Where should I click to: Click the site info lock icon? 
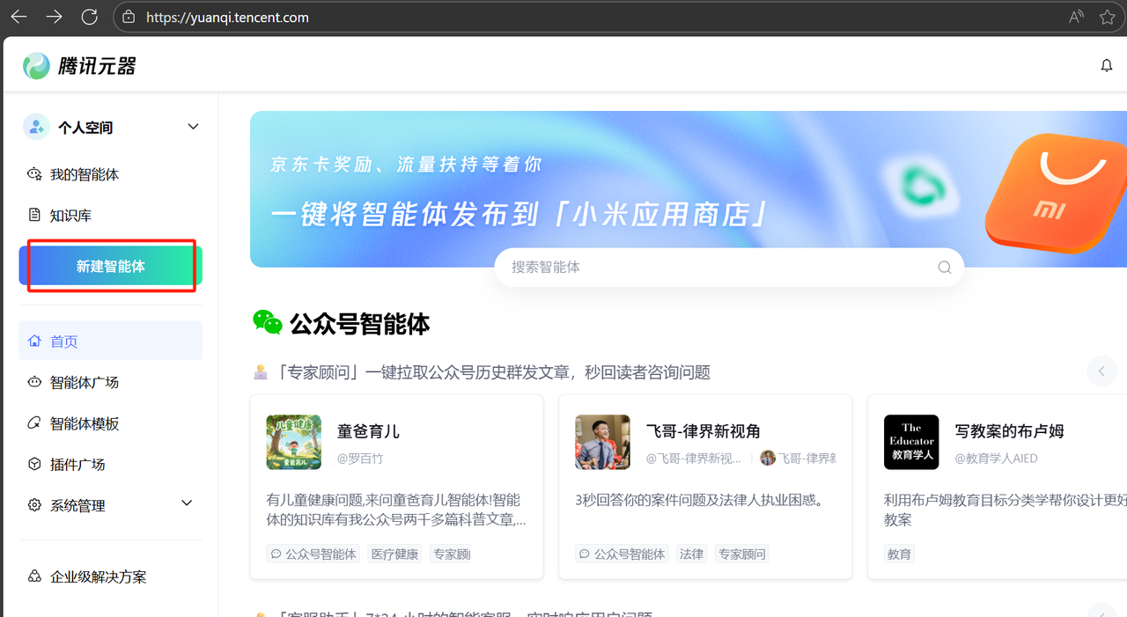[129, 17]
